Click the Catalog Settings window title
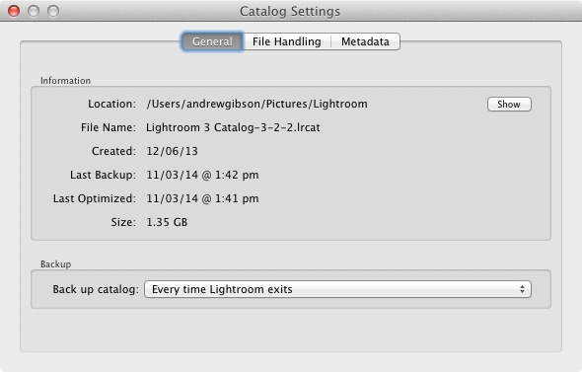 click(x=290, y=11)
